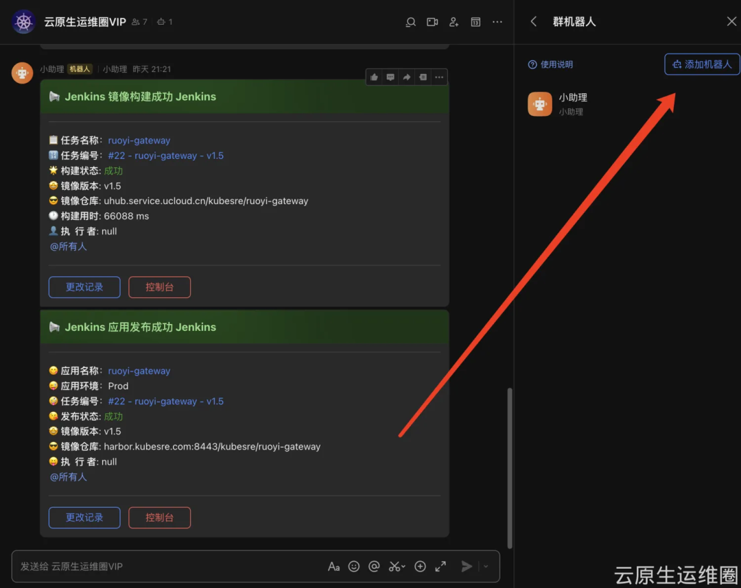Click 更改记录 in the 镜像构建成功 card
This screenshot has width=741, height=588.
pos(84,287)
